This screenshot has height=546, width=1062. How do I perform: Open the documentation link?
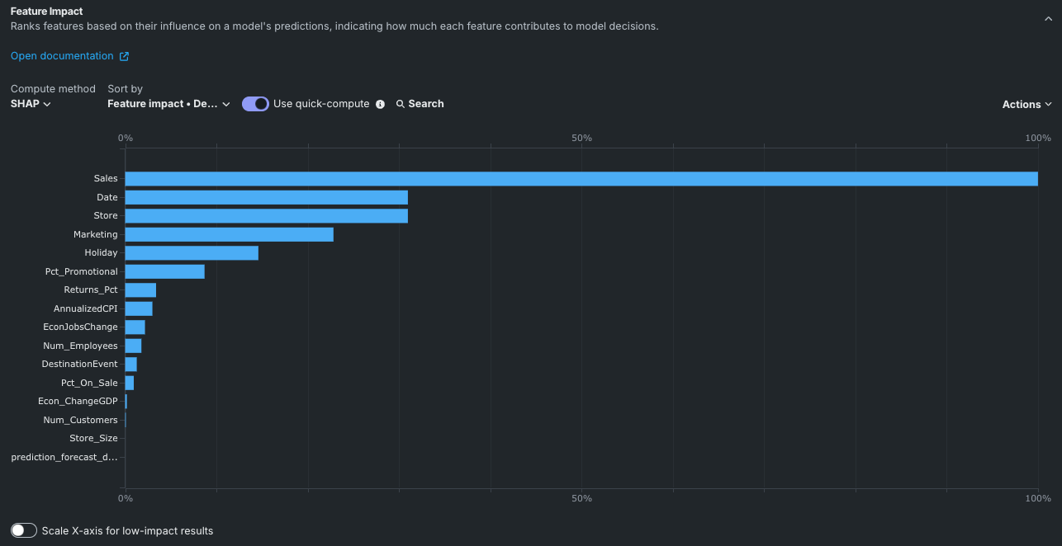[x=62, y=56]
